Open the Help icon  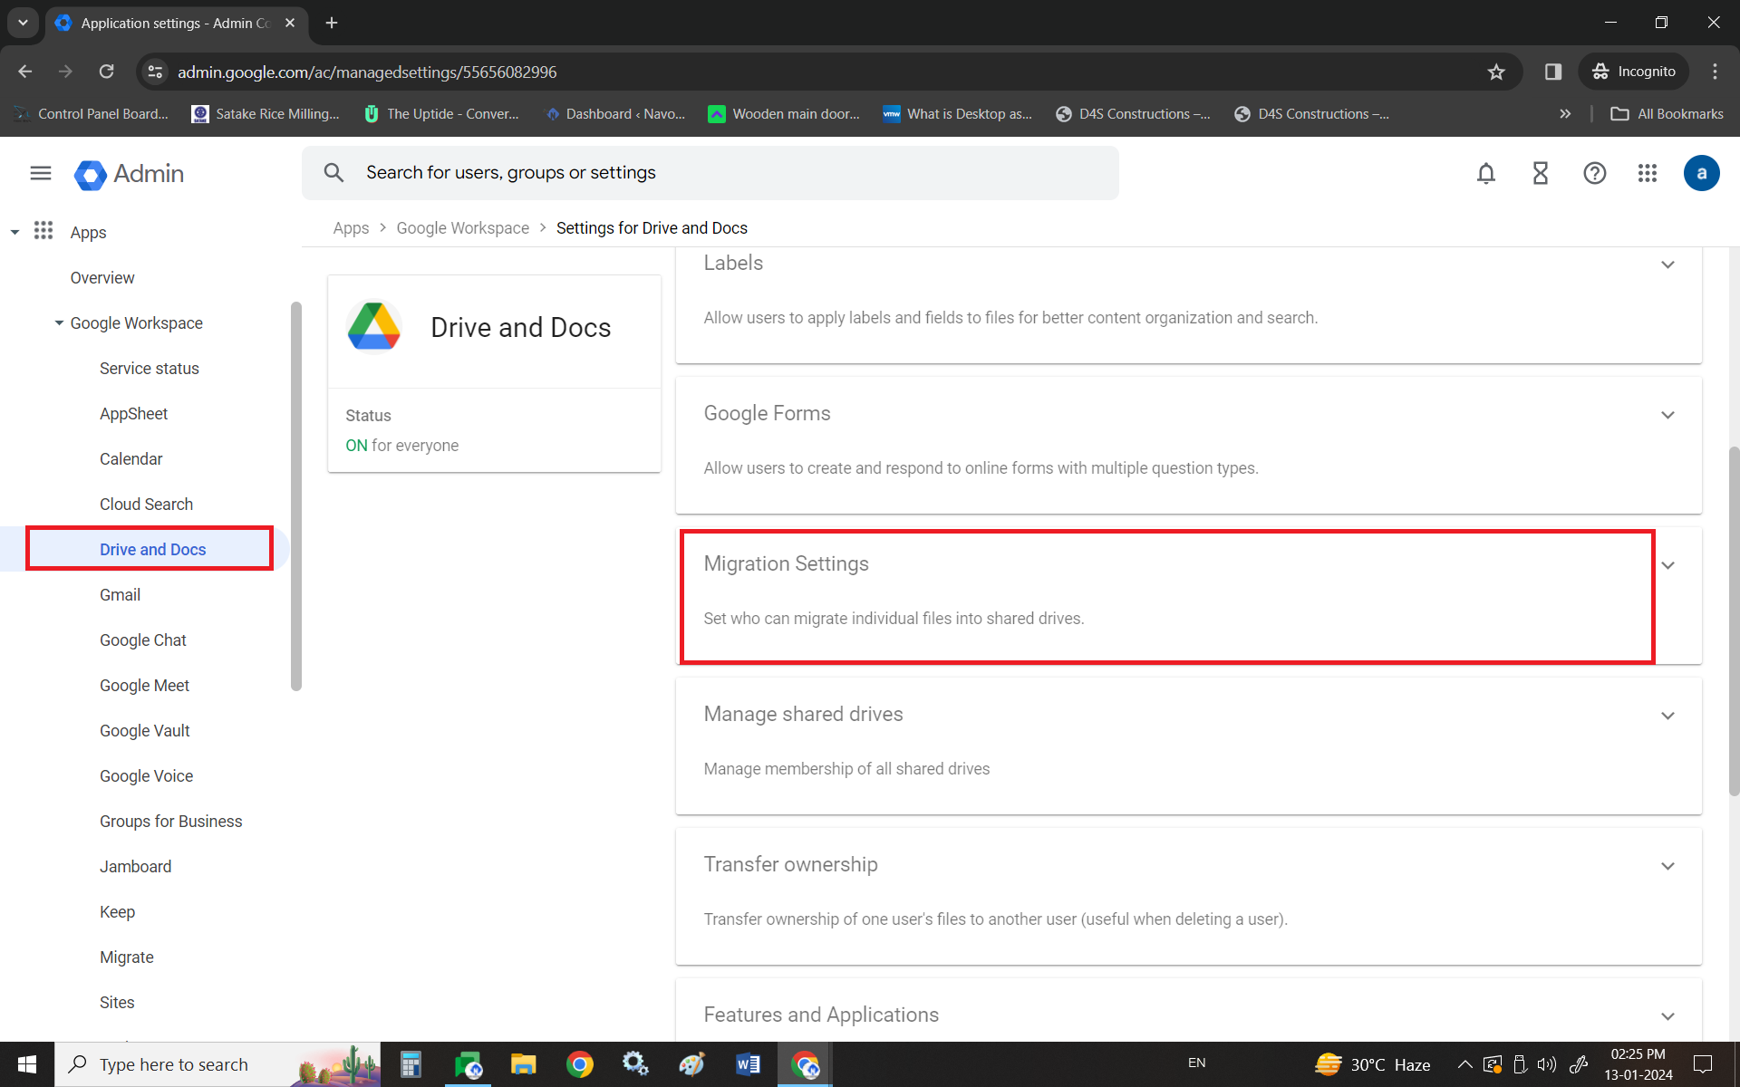pyautogui.click(x=1594, y=173)
